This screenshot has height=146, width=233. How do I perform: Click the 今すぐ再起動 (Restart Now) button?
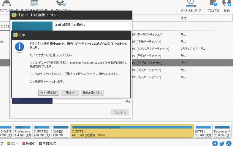pyautogui.click(x=49, y=93)
